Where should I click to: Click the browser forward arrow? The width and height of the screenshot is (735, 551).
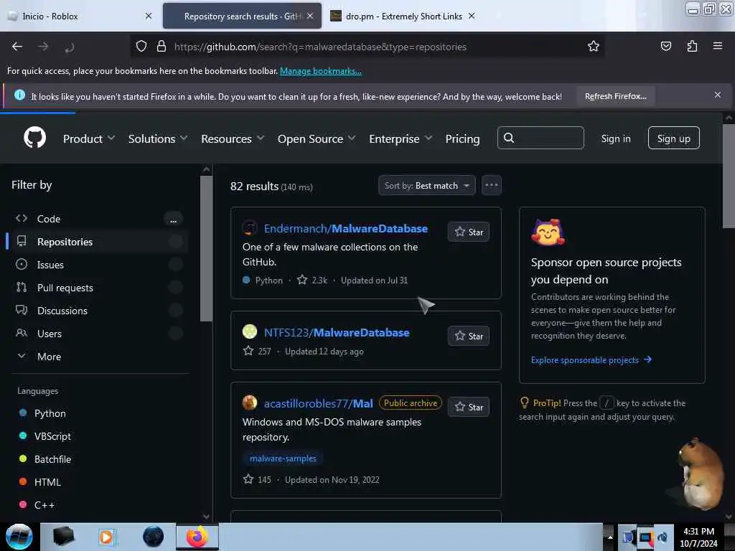(43, 47)
